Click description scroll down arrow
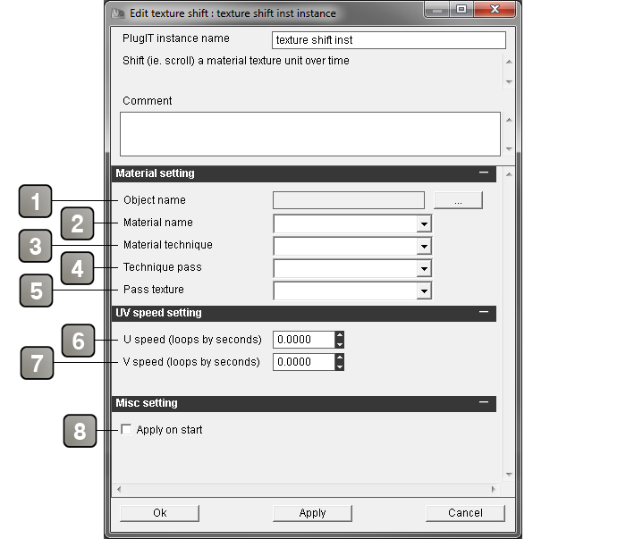 (x=509, y=81)
